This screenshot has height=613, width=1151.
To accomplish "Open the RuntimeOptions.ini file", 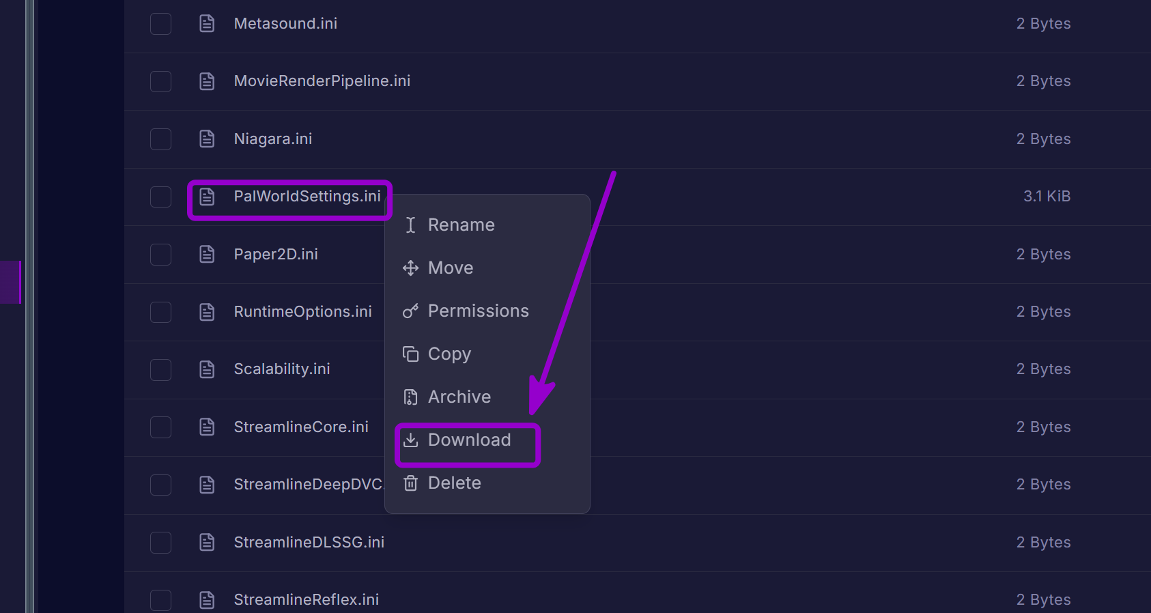I will 303,311.
